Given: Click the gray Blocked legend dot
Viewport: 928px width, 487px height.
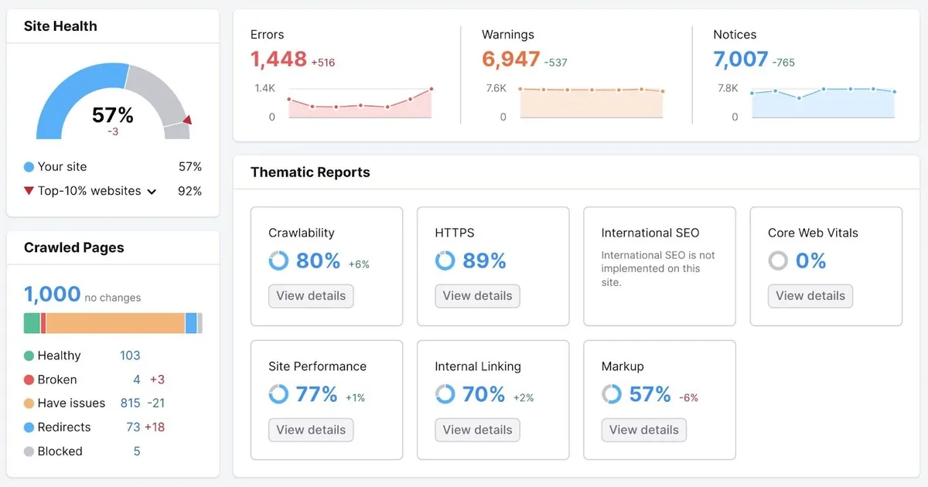Looking at the screenshot, I should click(29, 451).
